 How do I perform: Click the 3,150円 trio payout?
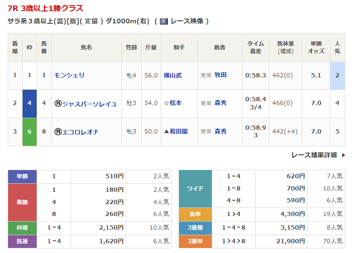tap(293, 228)
